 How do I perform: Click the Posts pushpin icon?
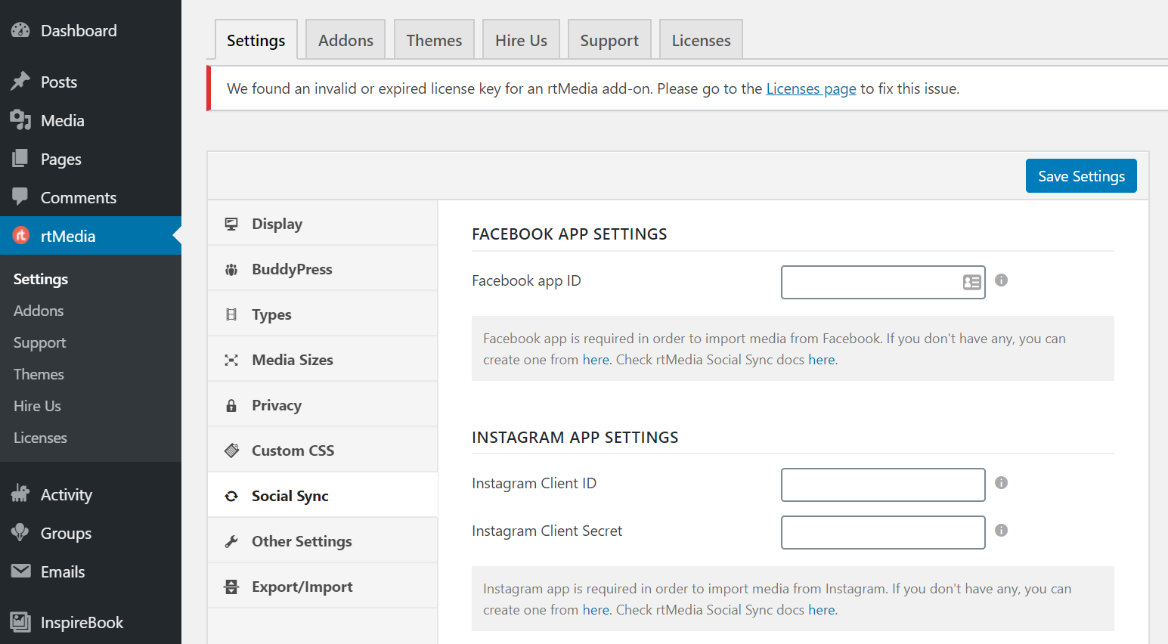20,82
